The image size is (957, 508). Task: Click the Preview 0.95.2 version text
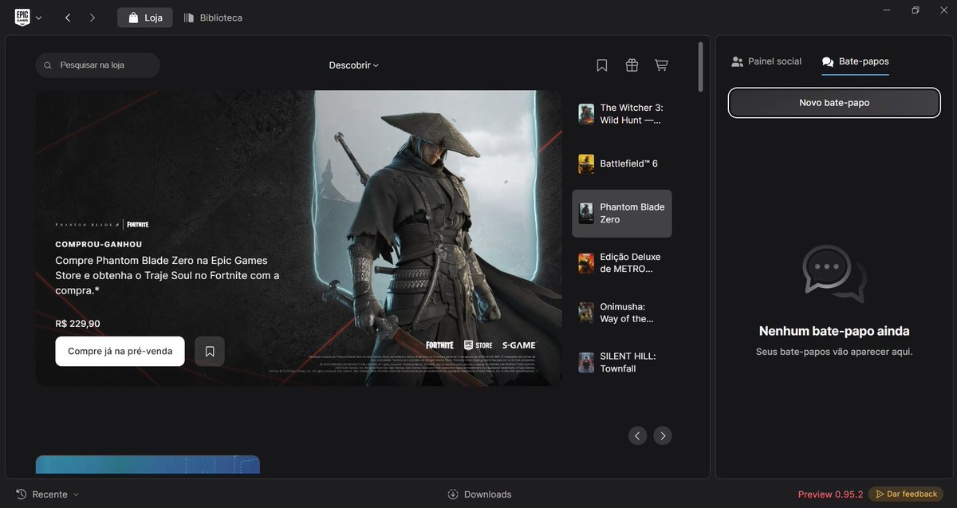click(x=830, y=494)
